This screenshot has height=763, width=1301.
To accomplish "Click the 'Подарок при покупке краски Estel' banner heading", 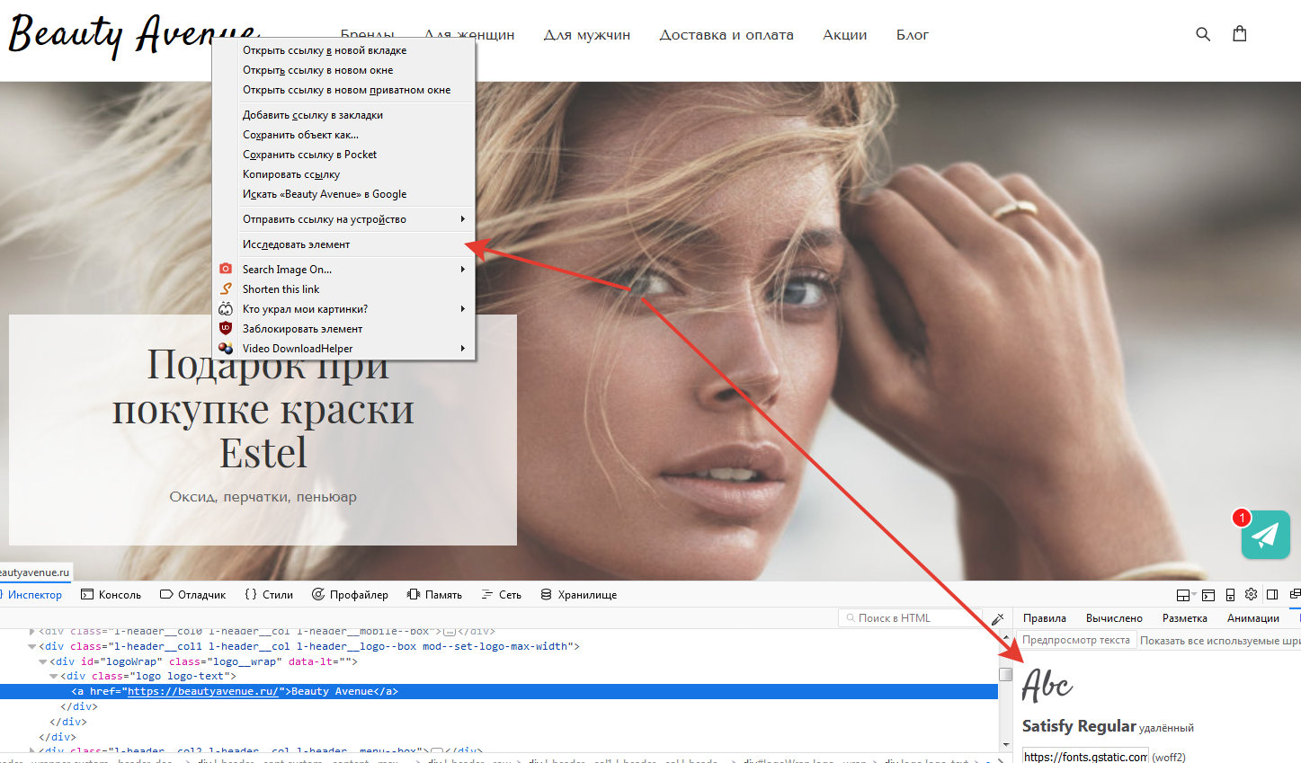I will (263, 408).
